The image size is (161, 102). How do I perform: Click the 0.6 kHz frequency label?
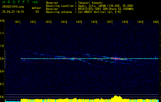2,97
